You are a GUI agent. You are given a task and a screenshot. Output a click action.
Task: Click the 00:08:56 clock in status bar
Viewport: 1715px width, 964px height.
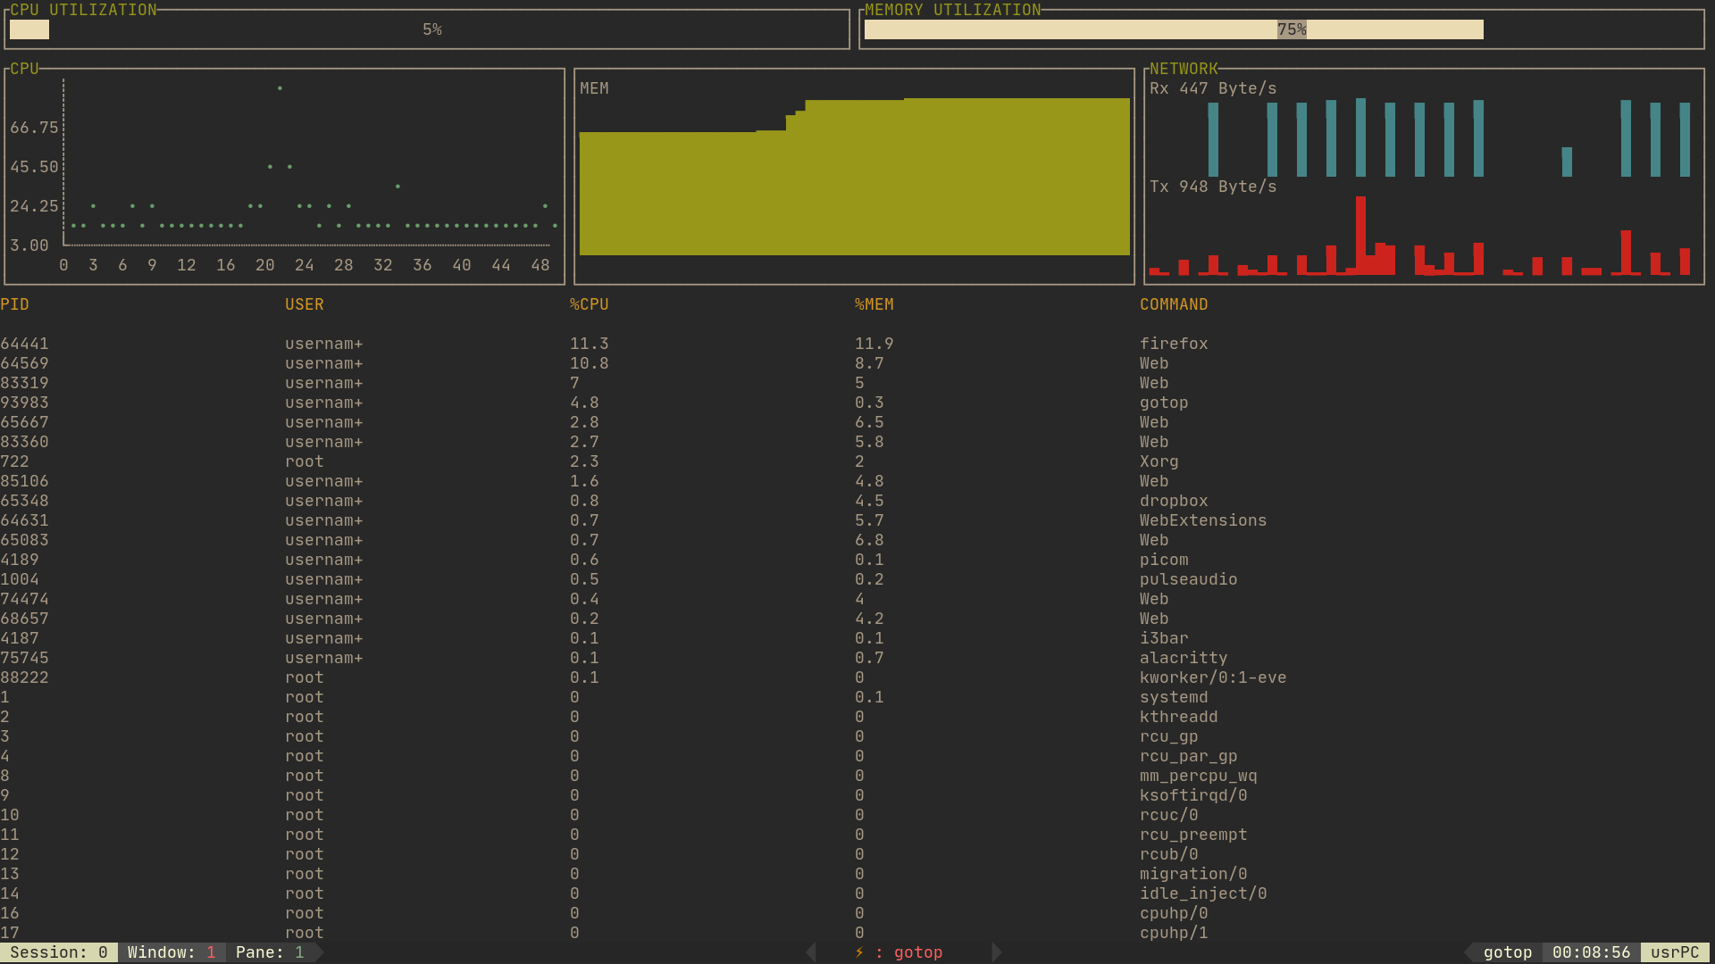pos(1591,952)
